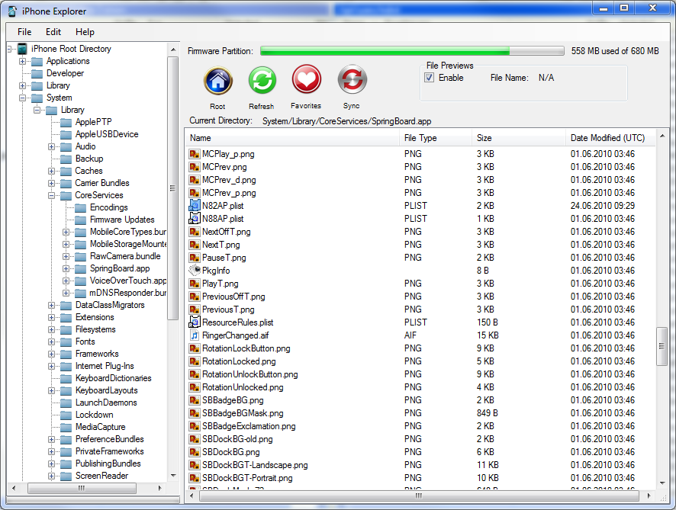Select NextOffT.png file name

coord(227,232)
